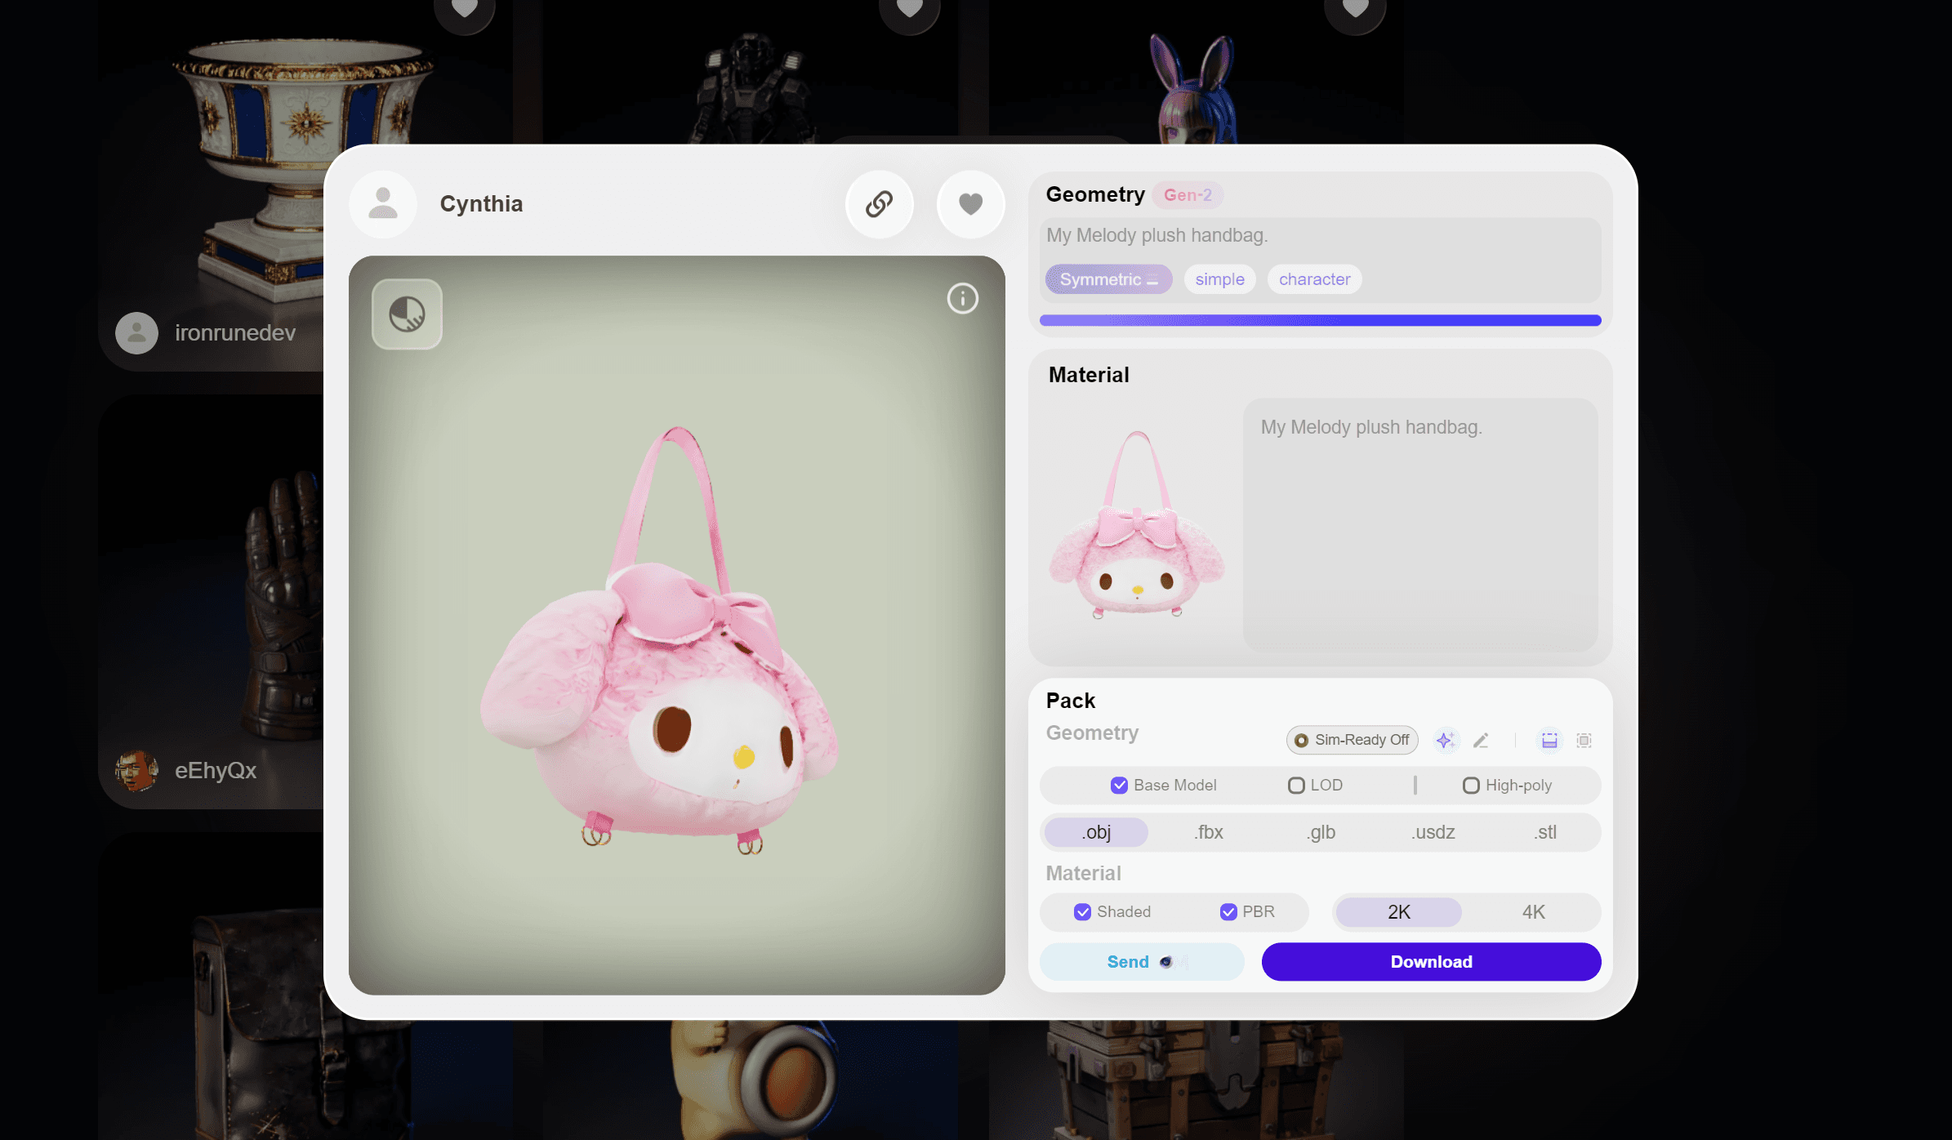Click the Download button
The width and height of the screenshot is (1952, 1140).
(x=1431, y=962)
